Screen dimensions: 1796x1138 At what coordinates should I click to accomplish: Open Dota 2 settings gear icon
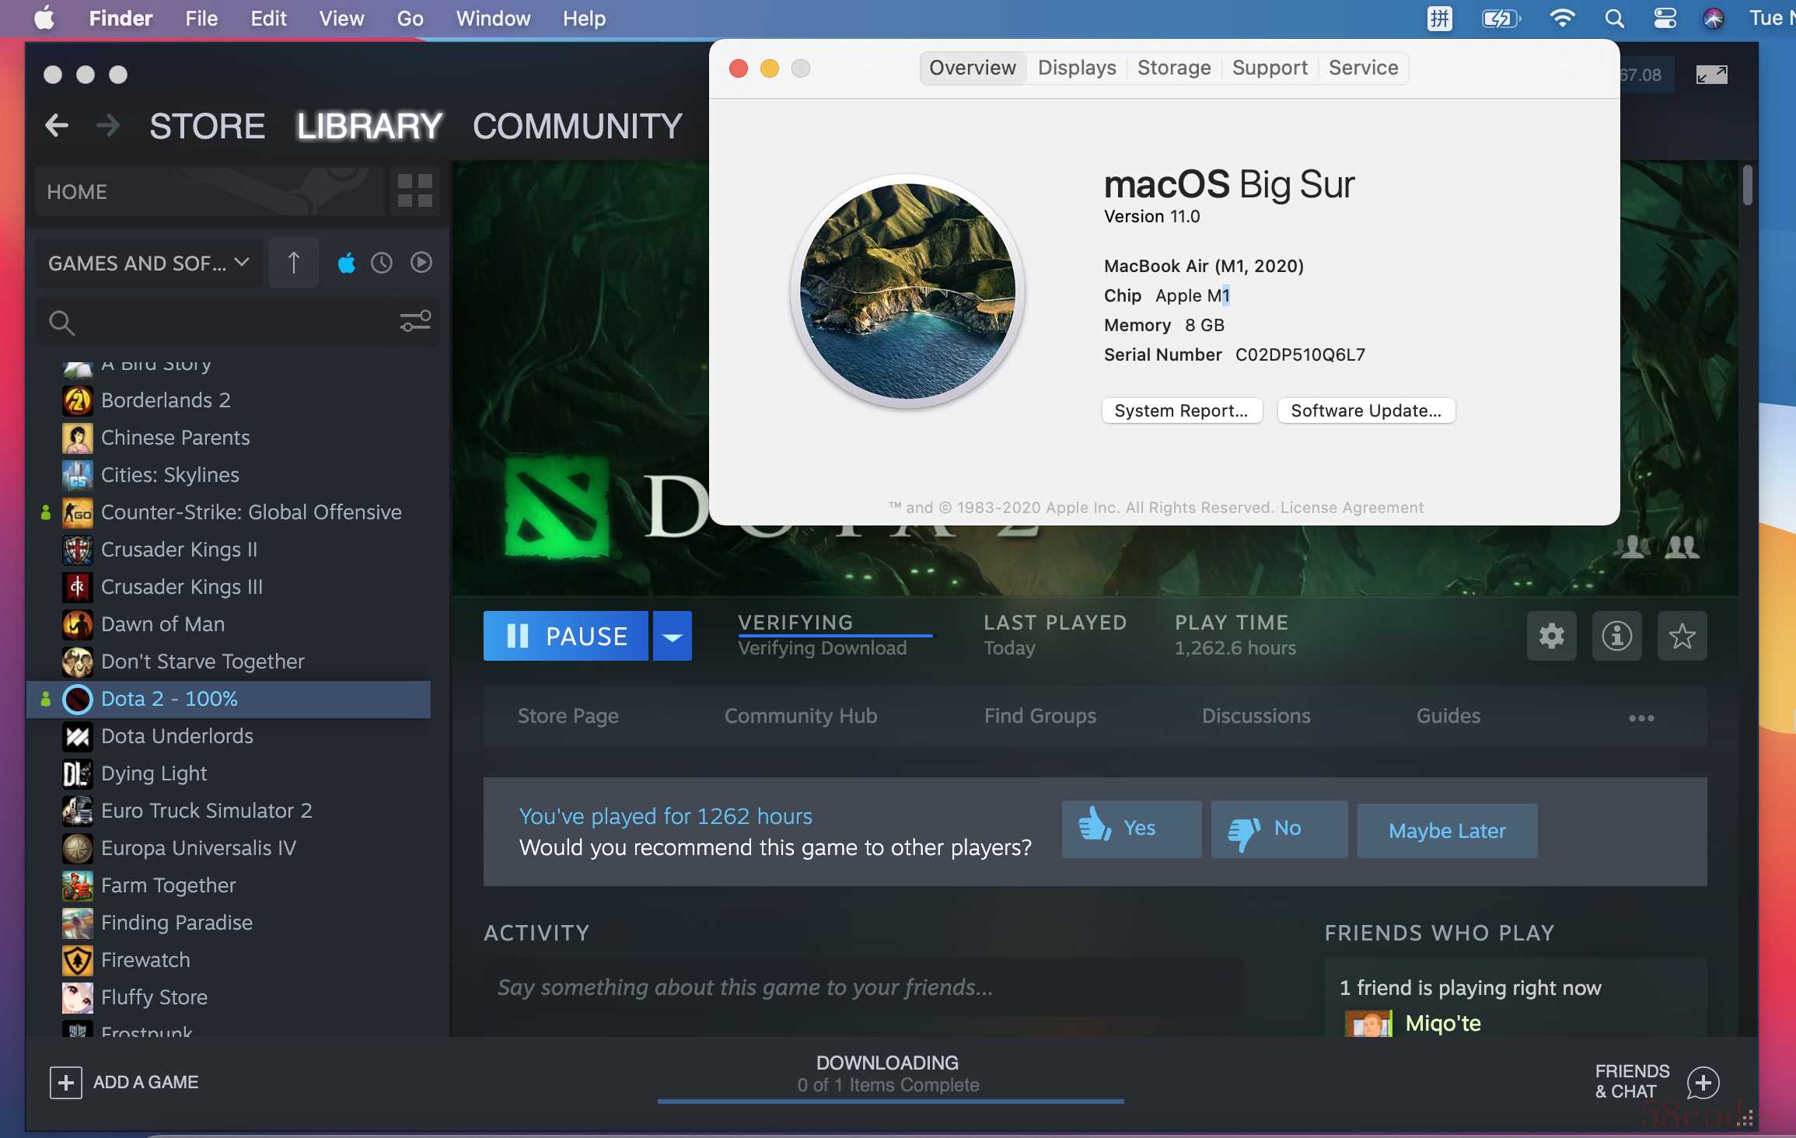(1551, 636)
